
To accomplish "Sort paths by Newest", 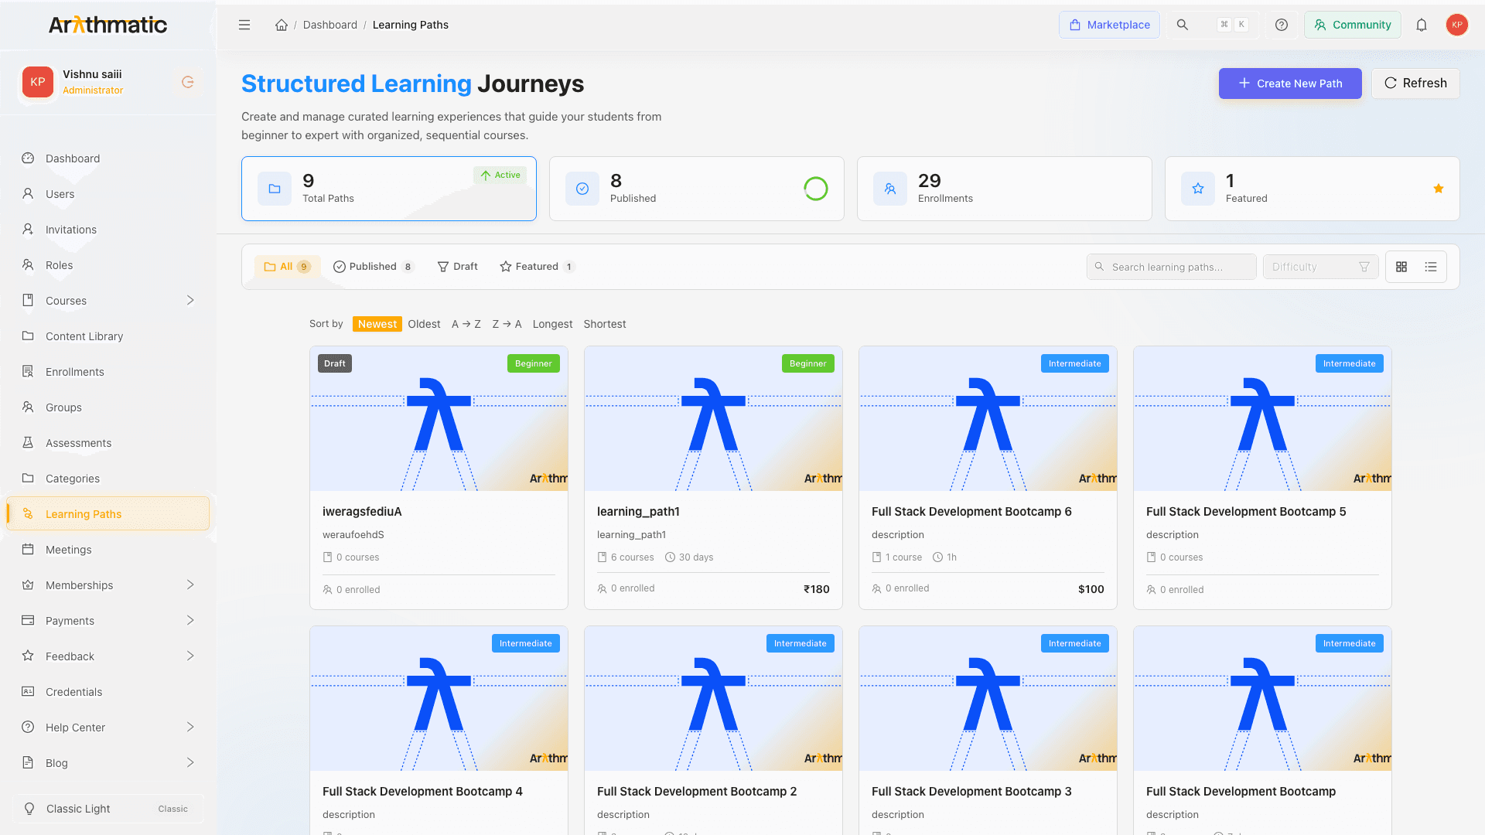I will click(377, 324).
